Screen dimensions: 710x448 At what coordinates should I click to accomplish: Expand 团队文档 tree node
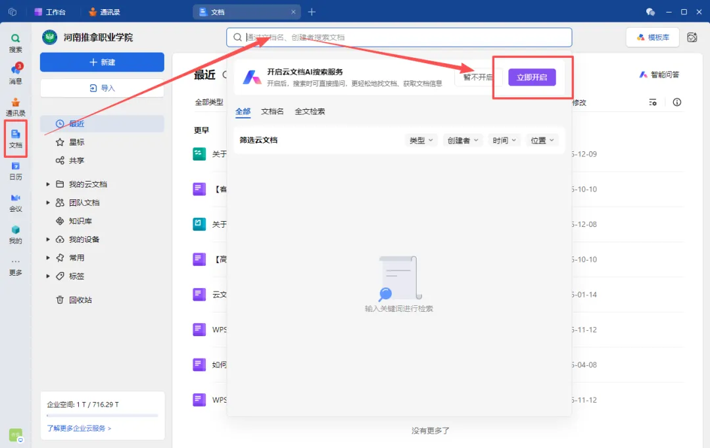click(x=47, y=203)
